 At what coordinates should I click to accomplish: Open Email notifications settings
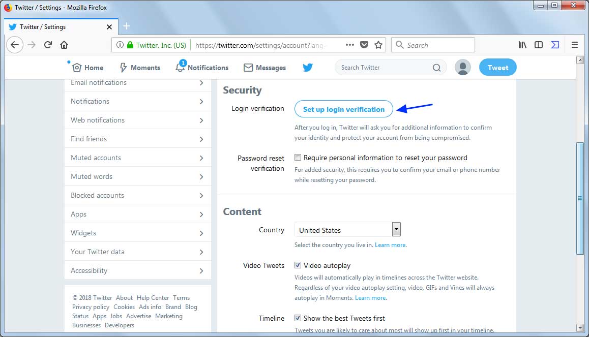pos(137,83)
